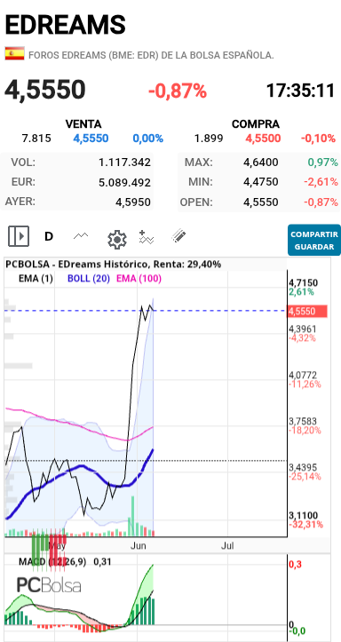Click the MACD 0,3 axis label
The height and width of the screenshot is (642, 341).
pos(294,565)
